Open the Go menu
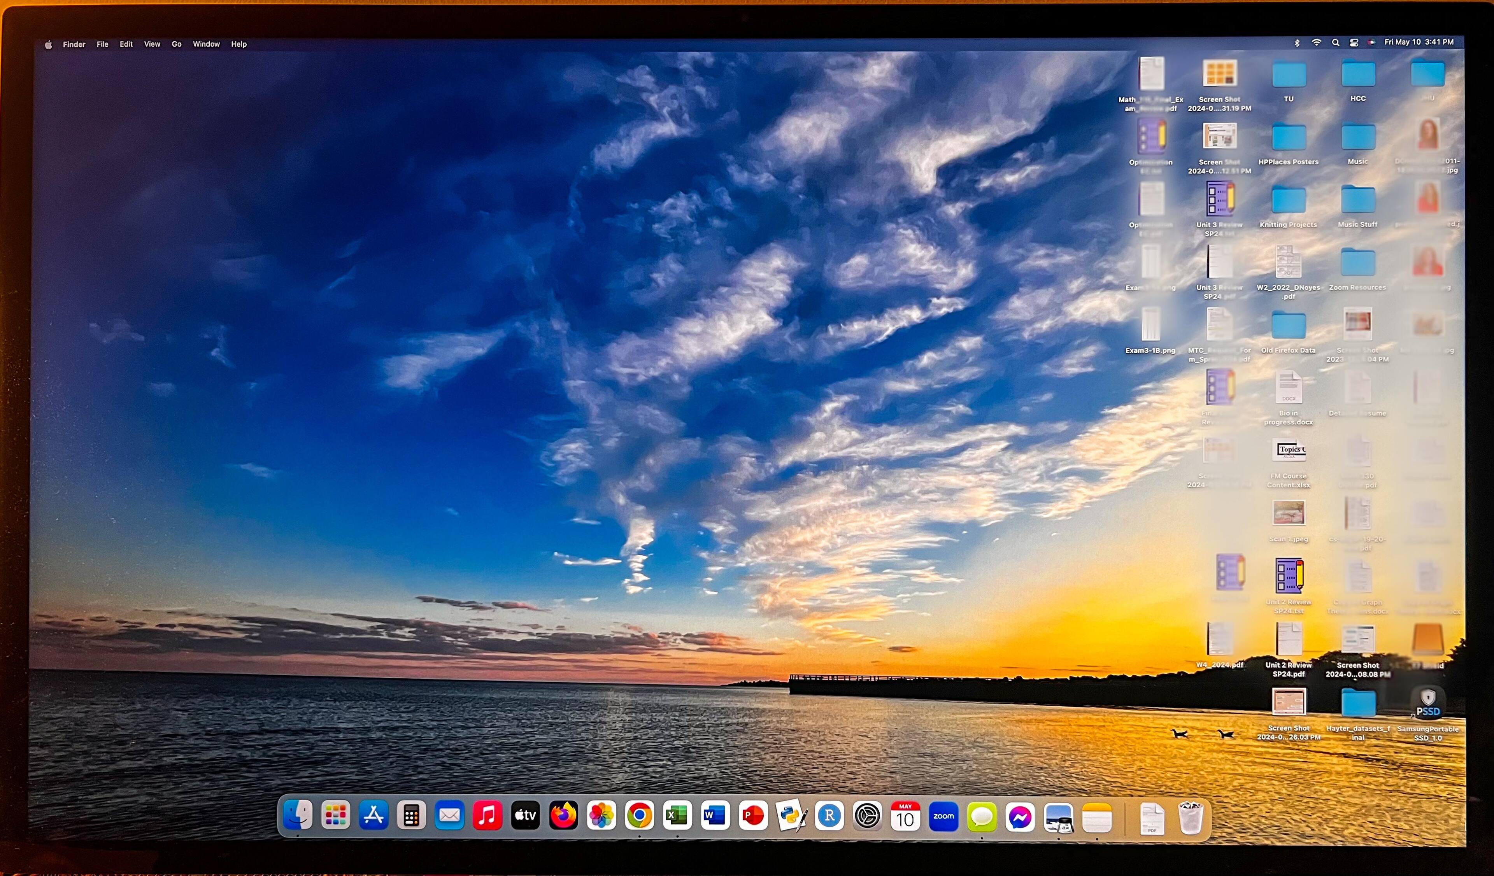The height and width of the screenshot is (876, 1494). [x=177, y=44]
